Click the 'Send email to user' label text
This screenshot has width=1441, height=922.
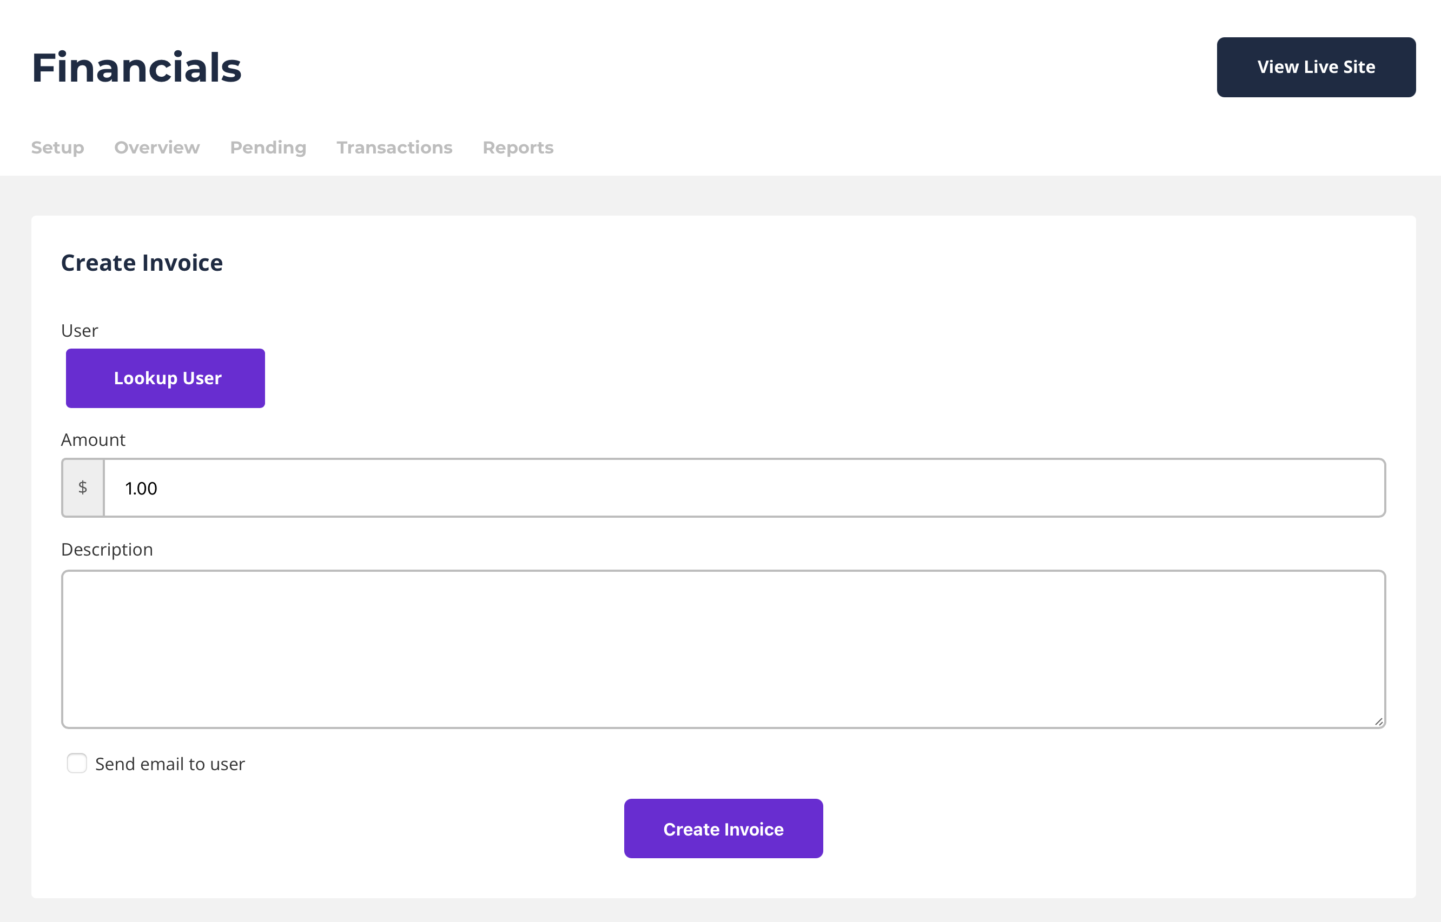click(x=170, y=764)
